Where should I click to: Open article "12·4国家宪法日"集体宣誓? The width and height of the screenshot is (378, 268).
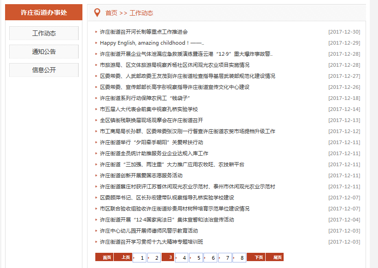[x=167, y=220]
